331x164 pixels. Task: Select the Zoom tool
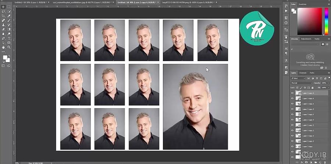point(9,47)
